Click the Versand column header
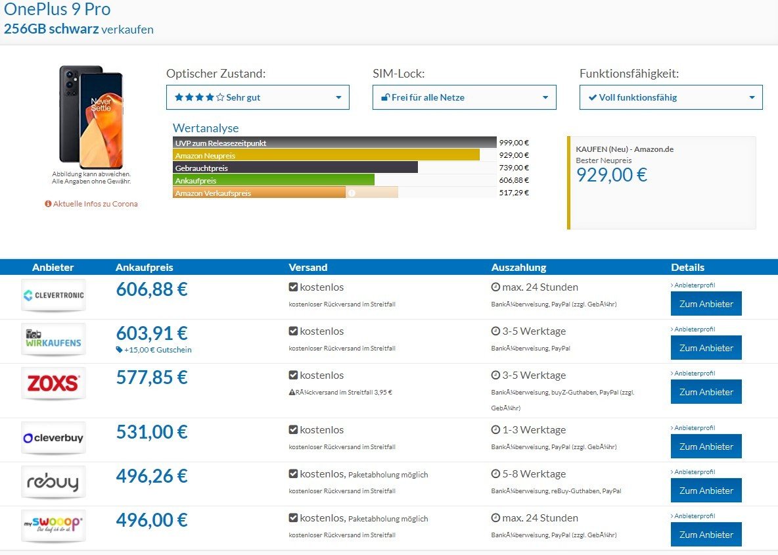778x555 pixels. pyautogui.click(x=308, y=267)
